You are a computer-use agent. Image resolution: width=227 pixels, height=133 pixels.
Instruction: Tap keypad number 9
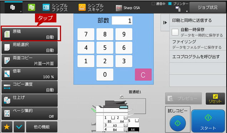[124, 34]
